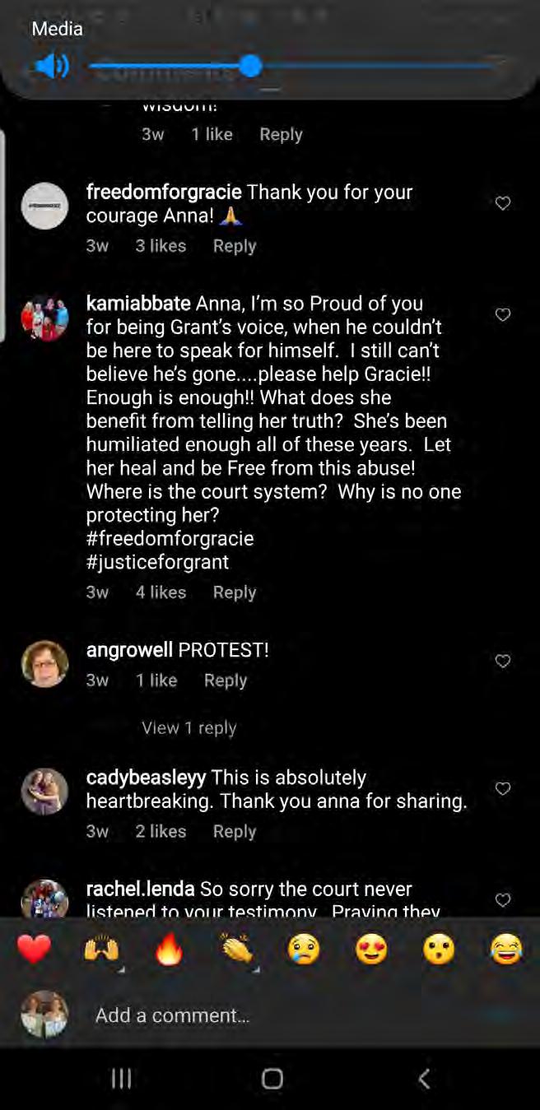Tap the clapping hands emoji reaction
This screenshot has height=1110, width=540.
(x=237, y=950)
